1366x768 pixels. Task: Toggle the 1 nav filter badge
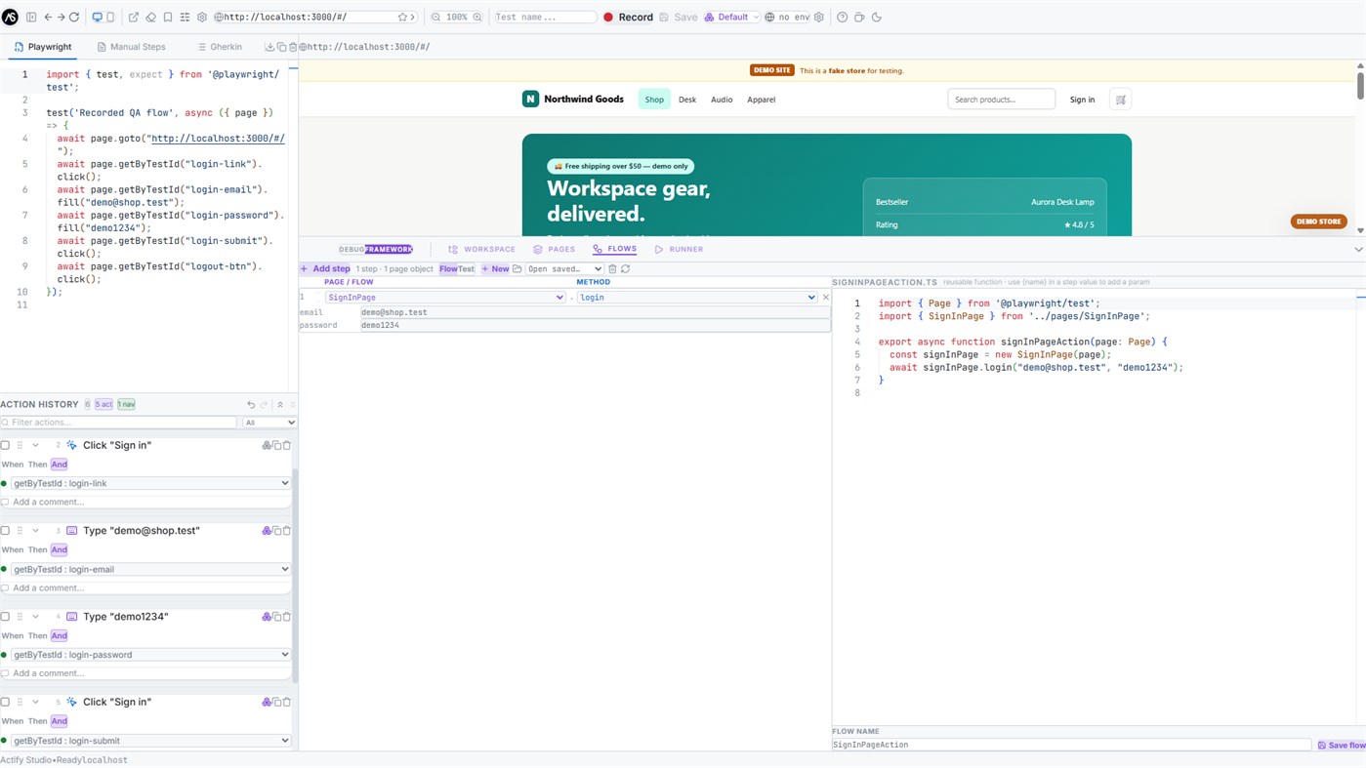(x=126, y=404)
